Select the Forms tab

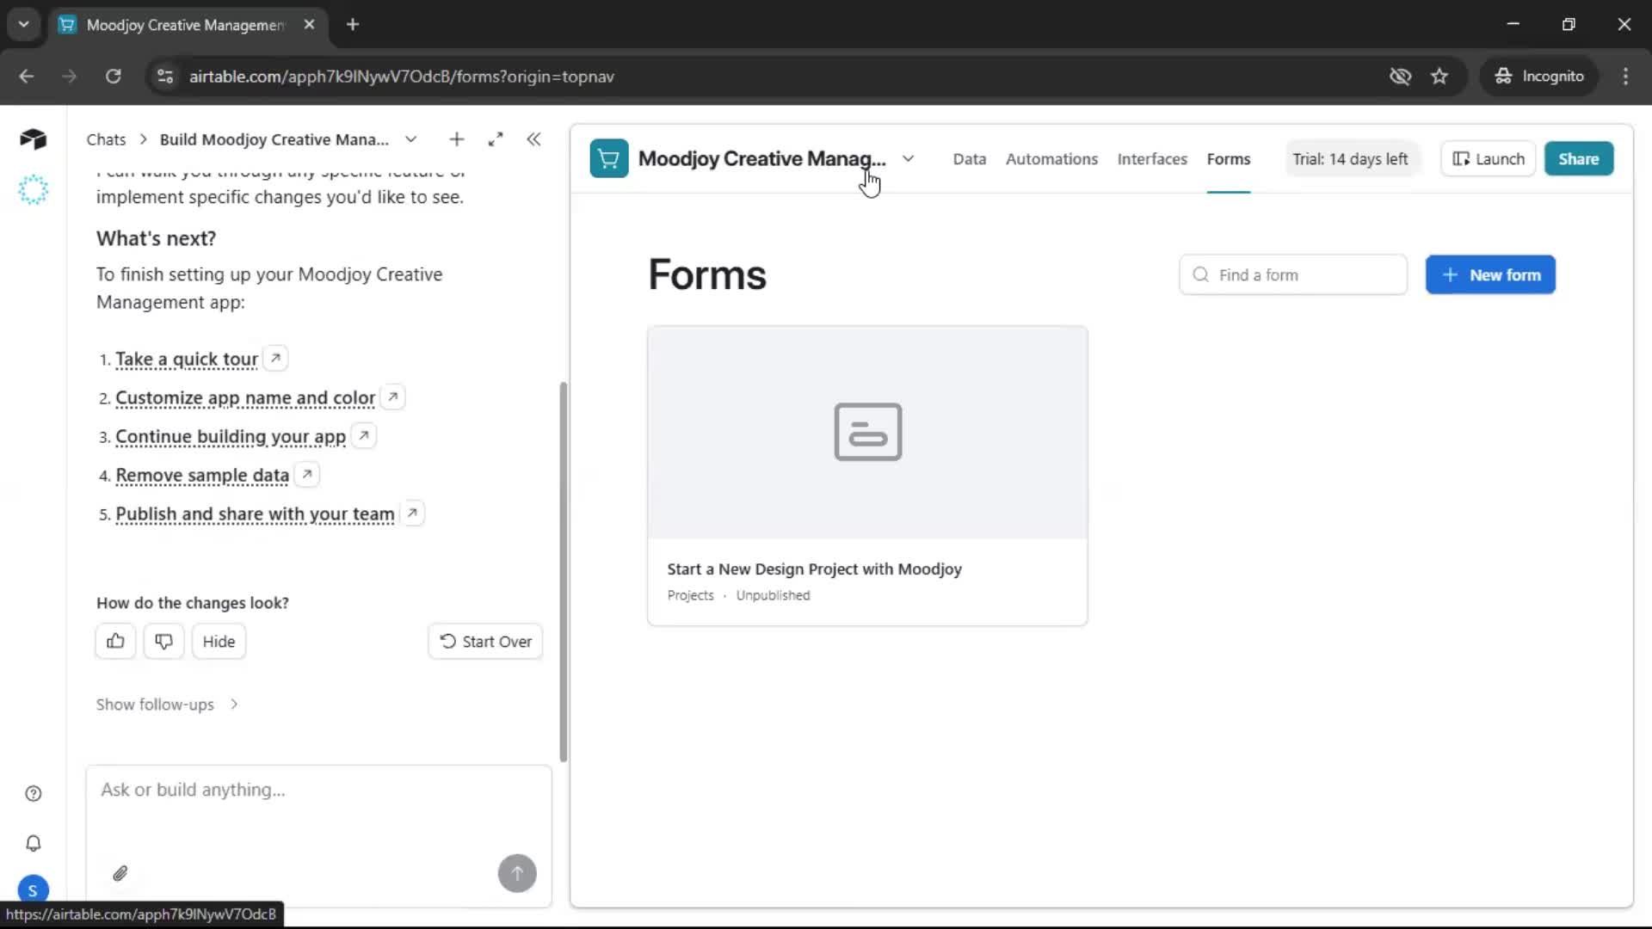point(1228,158)
